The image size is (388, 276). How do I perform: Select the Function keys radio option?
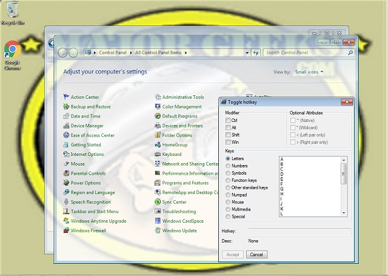pyautogui.click(x=228, y=180)
